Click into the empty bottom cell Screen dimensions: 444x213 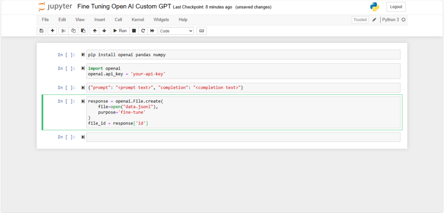click(243, 137)
